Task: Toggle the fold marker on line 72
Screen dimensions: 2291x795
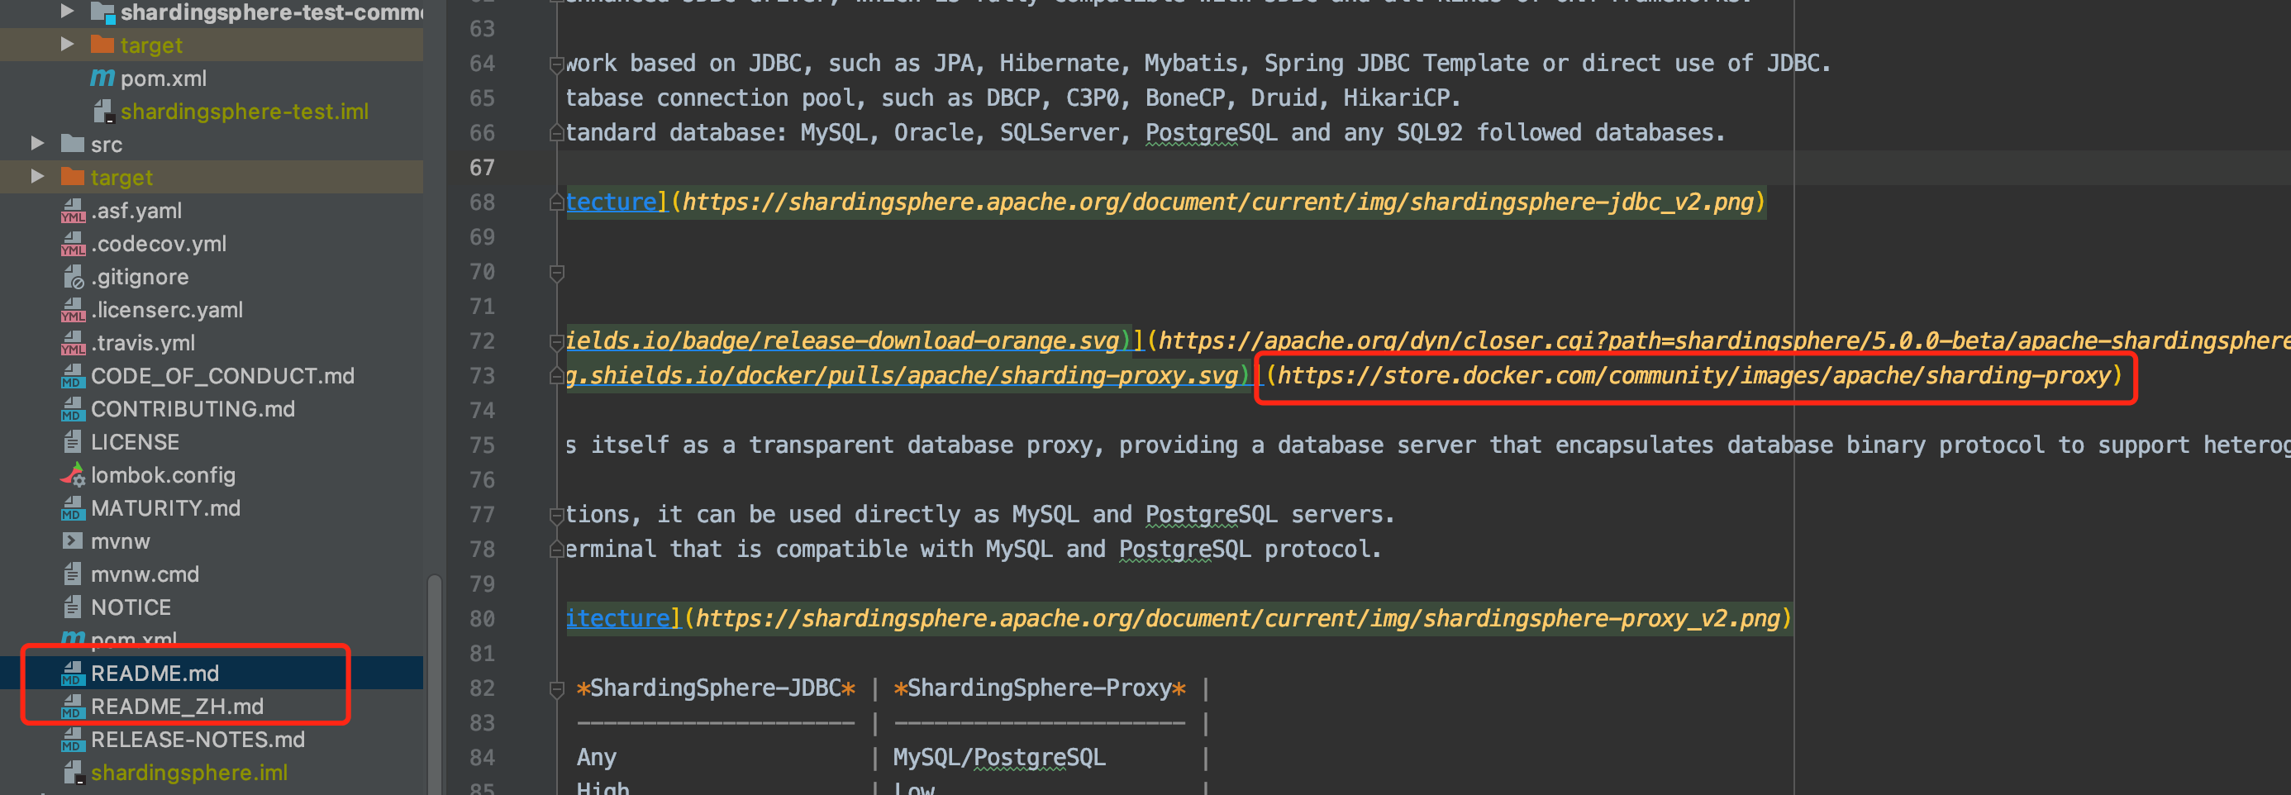Action: [x=557, y=341]
